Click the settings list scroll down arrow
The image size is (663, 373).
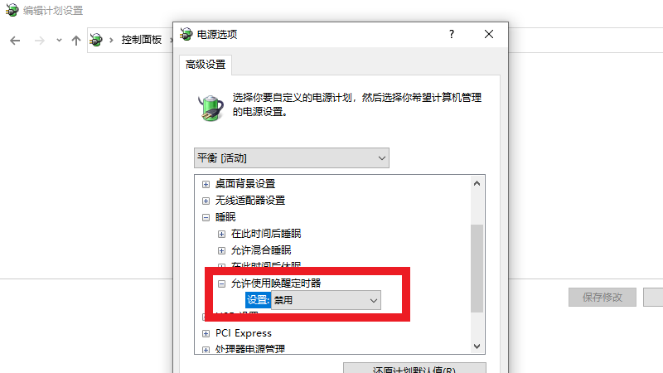click(477, 346)
